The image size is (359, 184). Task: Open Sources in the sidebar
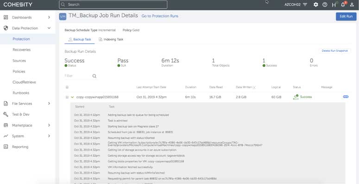tap(19, 61)
